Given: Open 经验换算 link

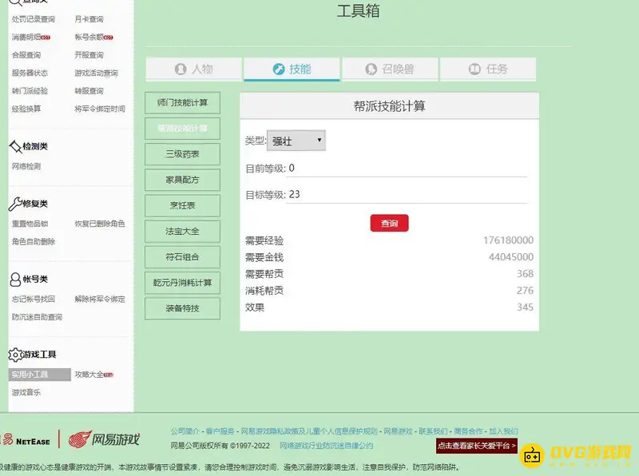Looking at the screenshot, I should [26, 109].
